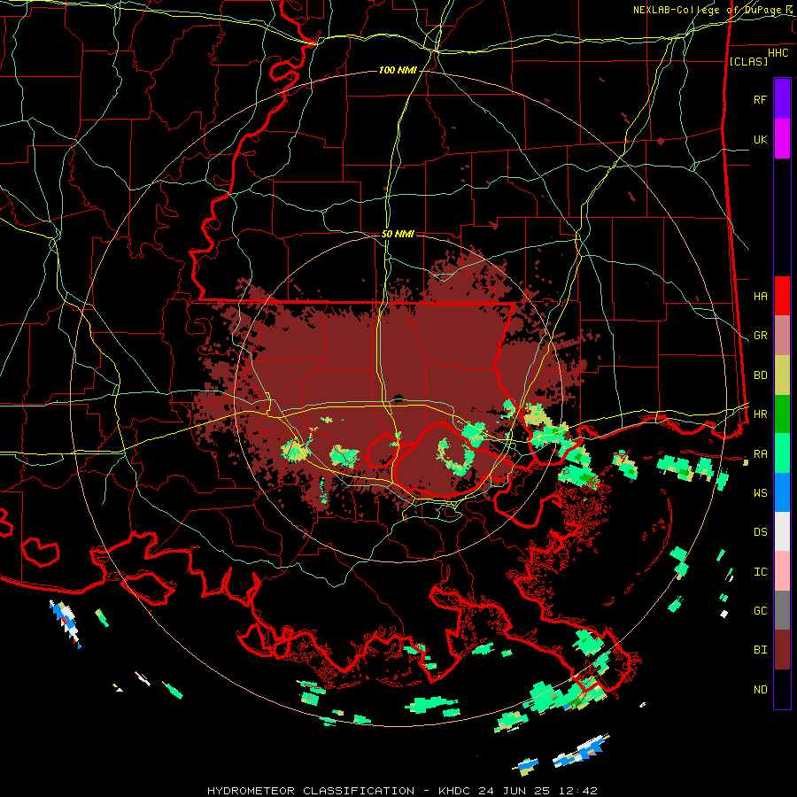Click the KHDC station identifier

[456, 791]
